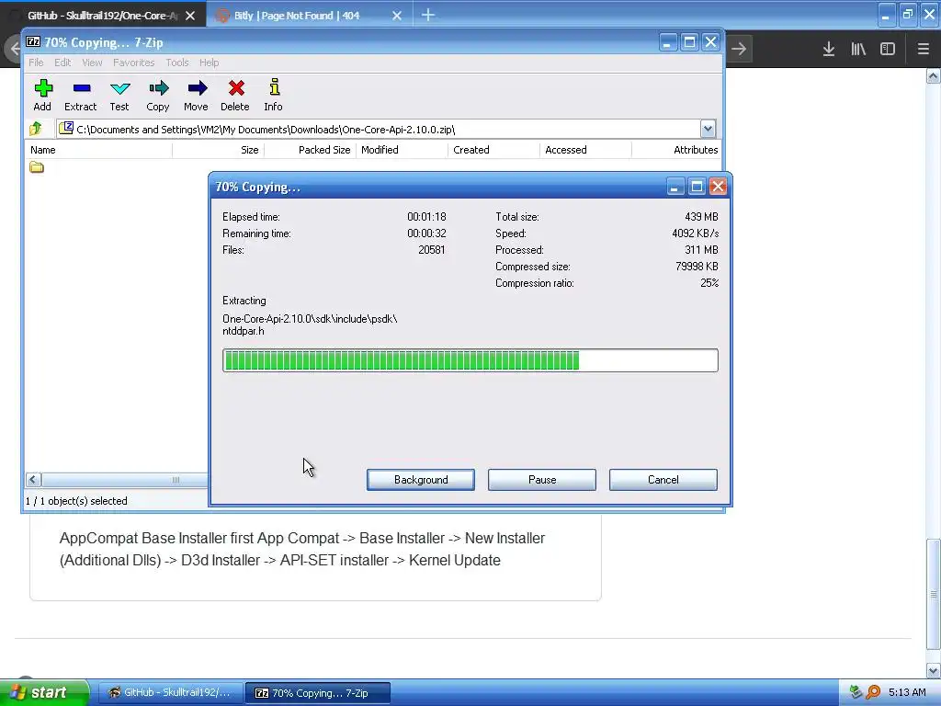Click the Delete toolbar icon
Screen dimensions: 941x706
coord(236,89)
